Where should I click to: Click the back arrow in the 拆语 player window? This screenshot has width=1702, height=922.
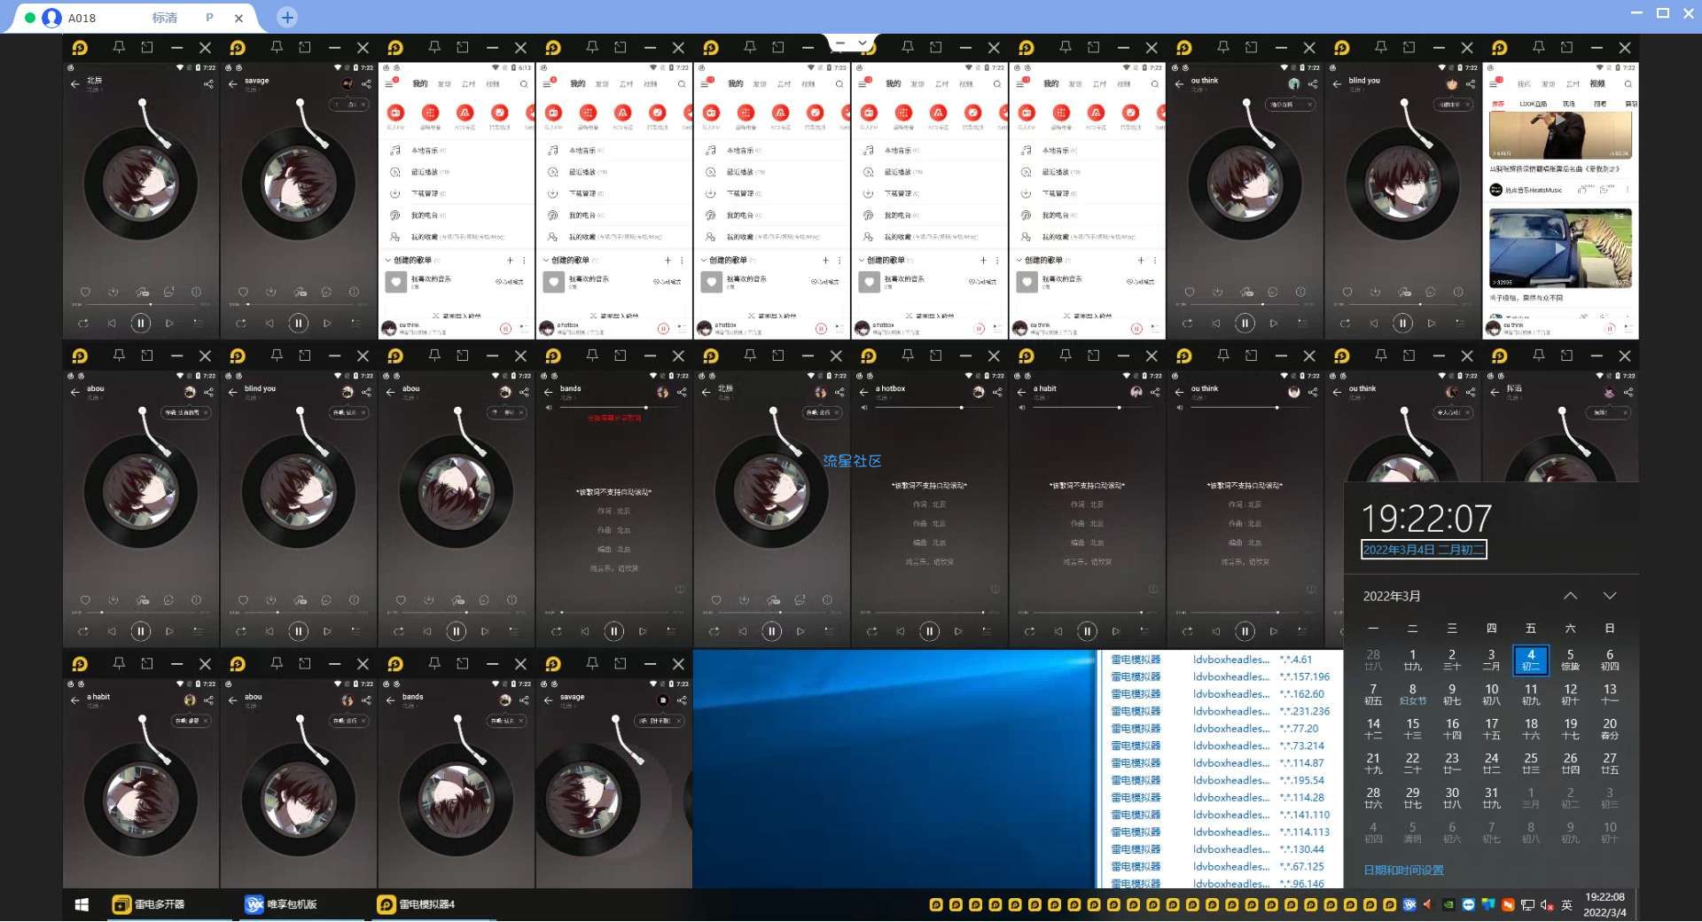click(1495, 392)
